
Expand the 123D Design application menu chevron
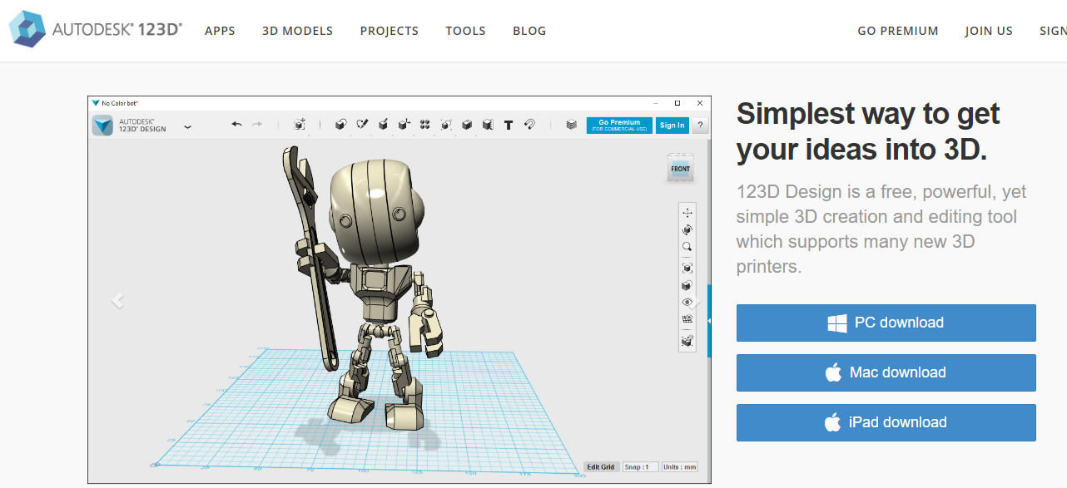187,127
